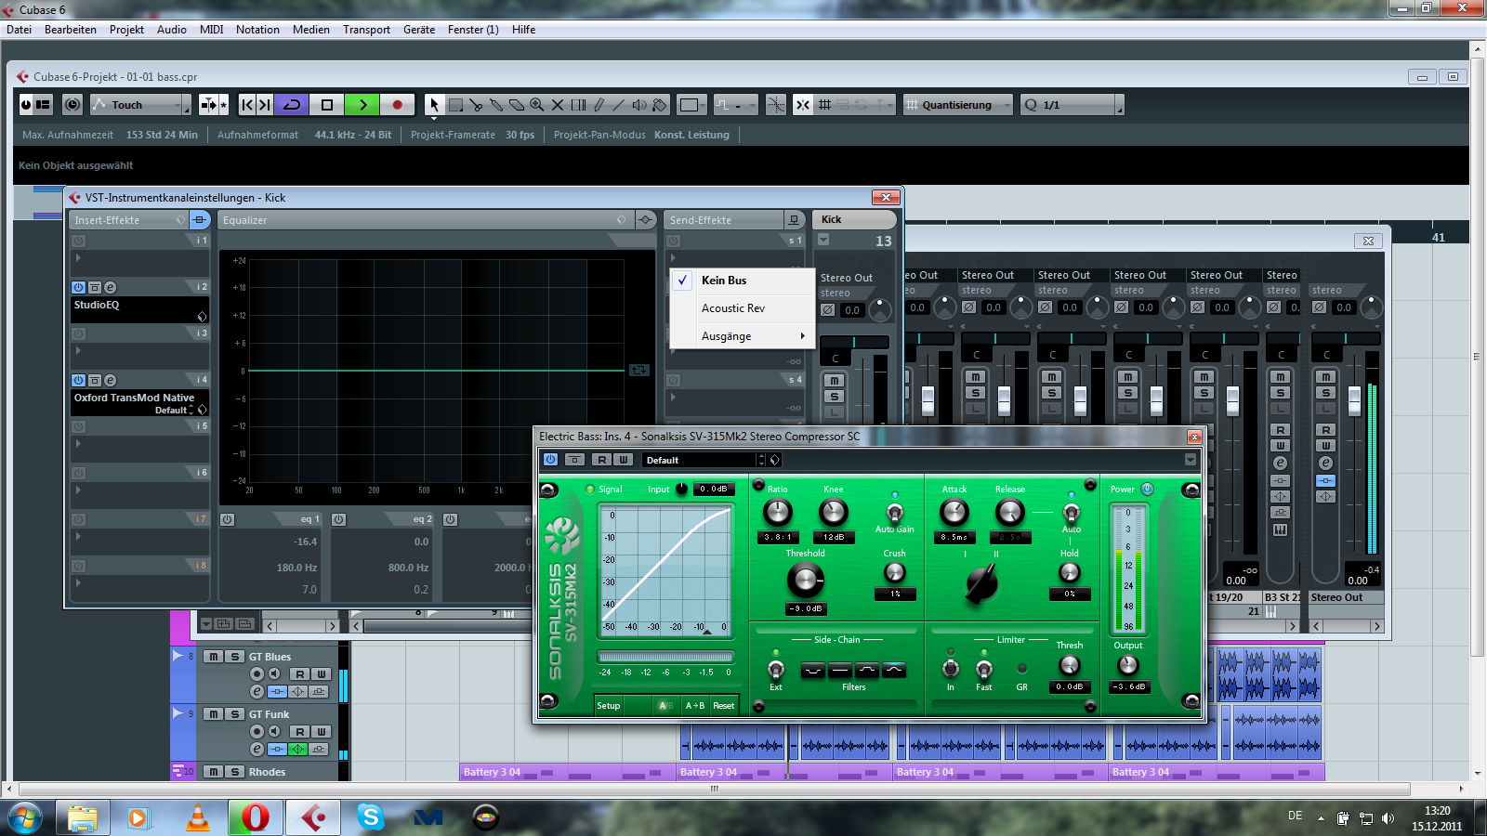Open Ausgänge submenu in send list
Image resolution: width=1487 pixels, height=836 pixels.
click(743, 336)
